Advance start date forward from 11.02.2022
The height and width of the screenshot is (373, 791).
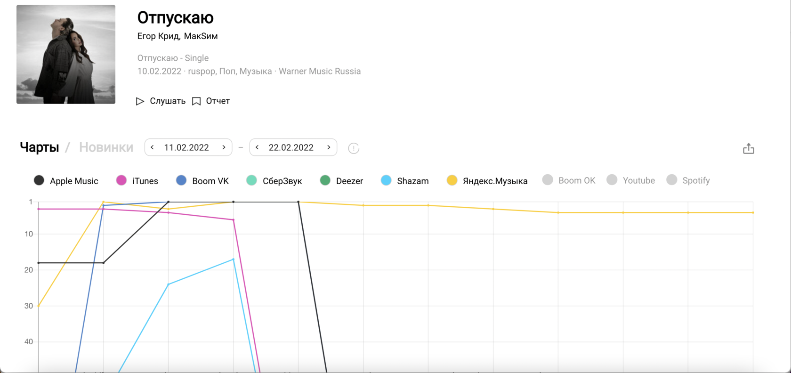click(x=224, y=147)
